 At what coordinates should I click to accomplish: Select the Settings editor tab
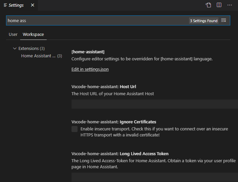19,5
